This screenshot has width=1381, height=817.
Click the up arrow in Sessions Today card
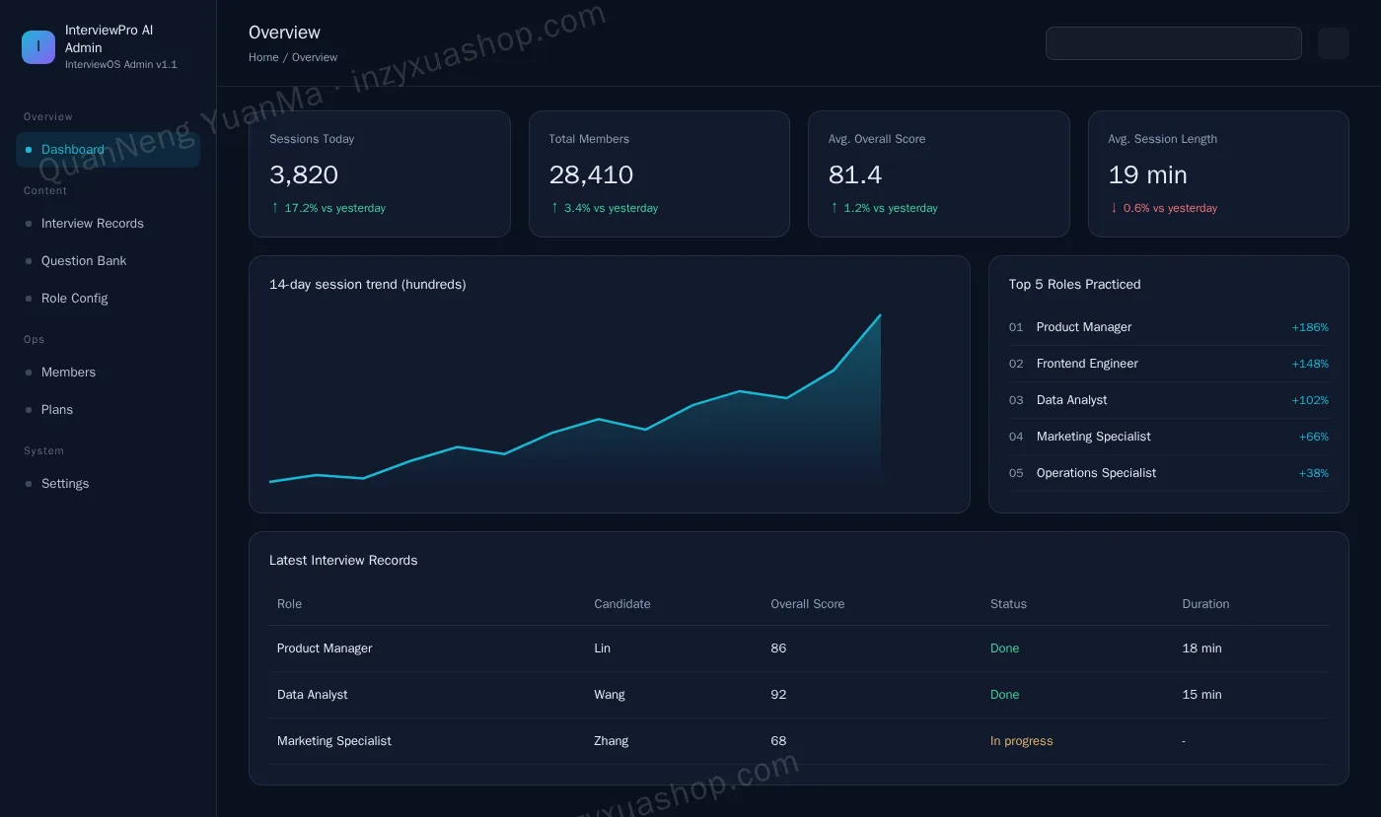pyautogui.click(x=275, y=208)
